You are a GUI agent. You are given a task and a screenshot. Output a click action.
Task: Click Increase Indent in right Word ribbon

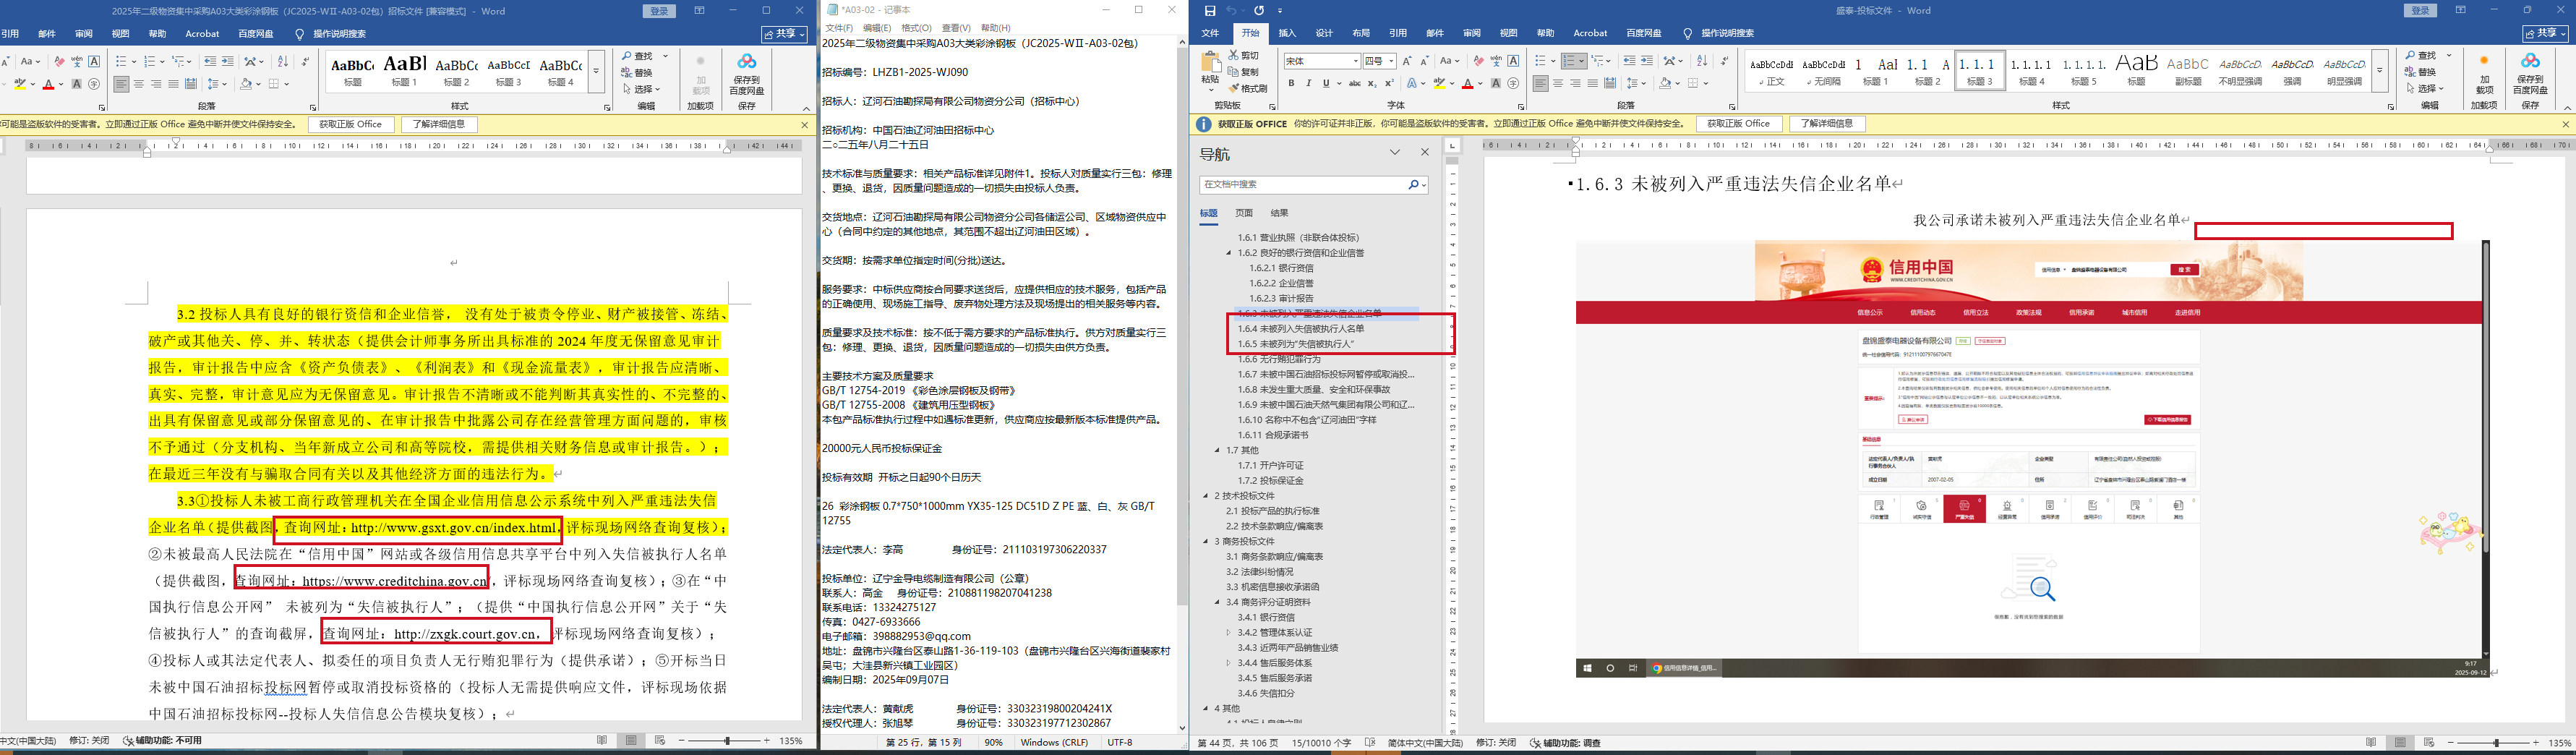1647,61
